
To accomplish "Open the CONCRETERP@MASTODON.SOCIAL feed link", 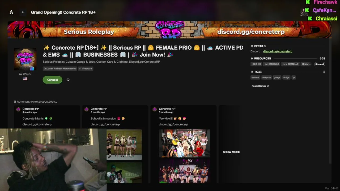I will click(35, 102).
